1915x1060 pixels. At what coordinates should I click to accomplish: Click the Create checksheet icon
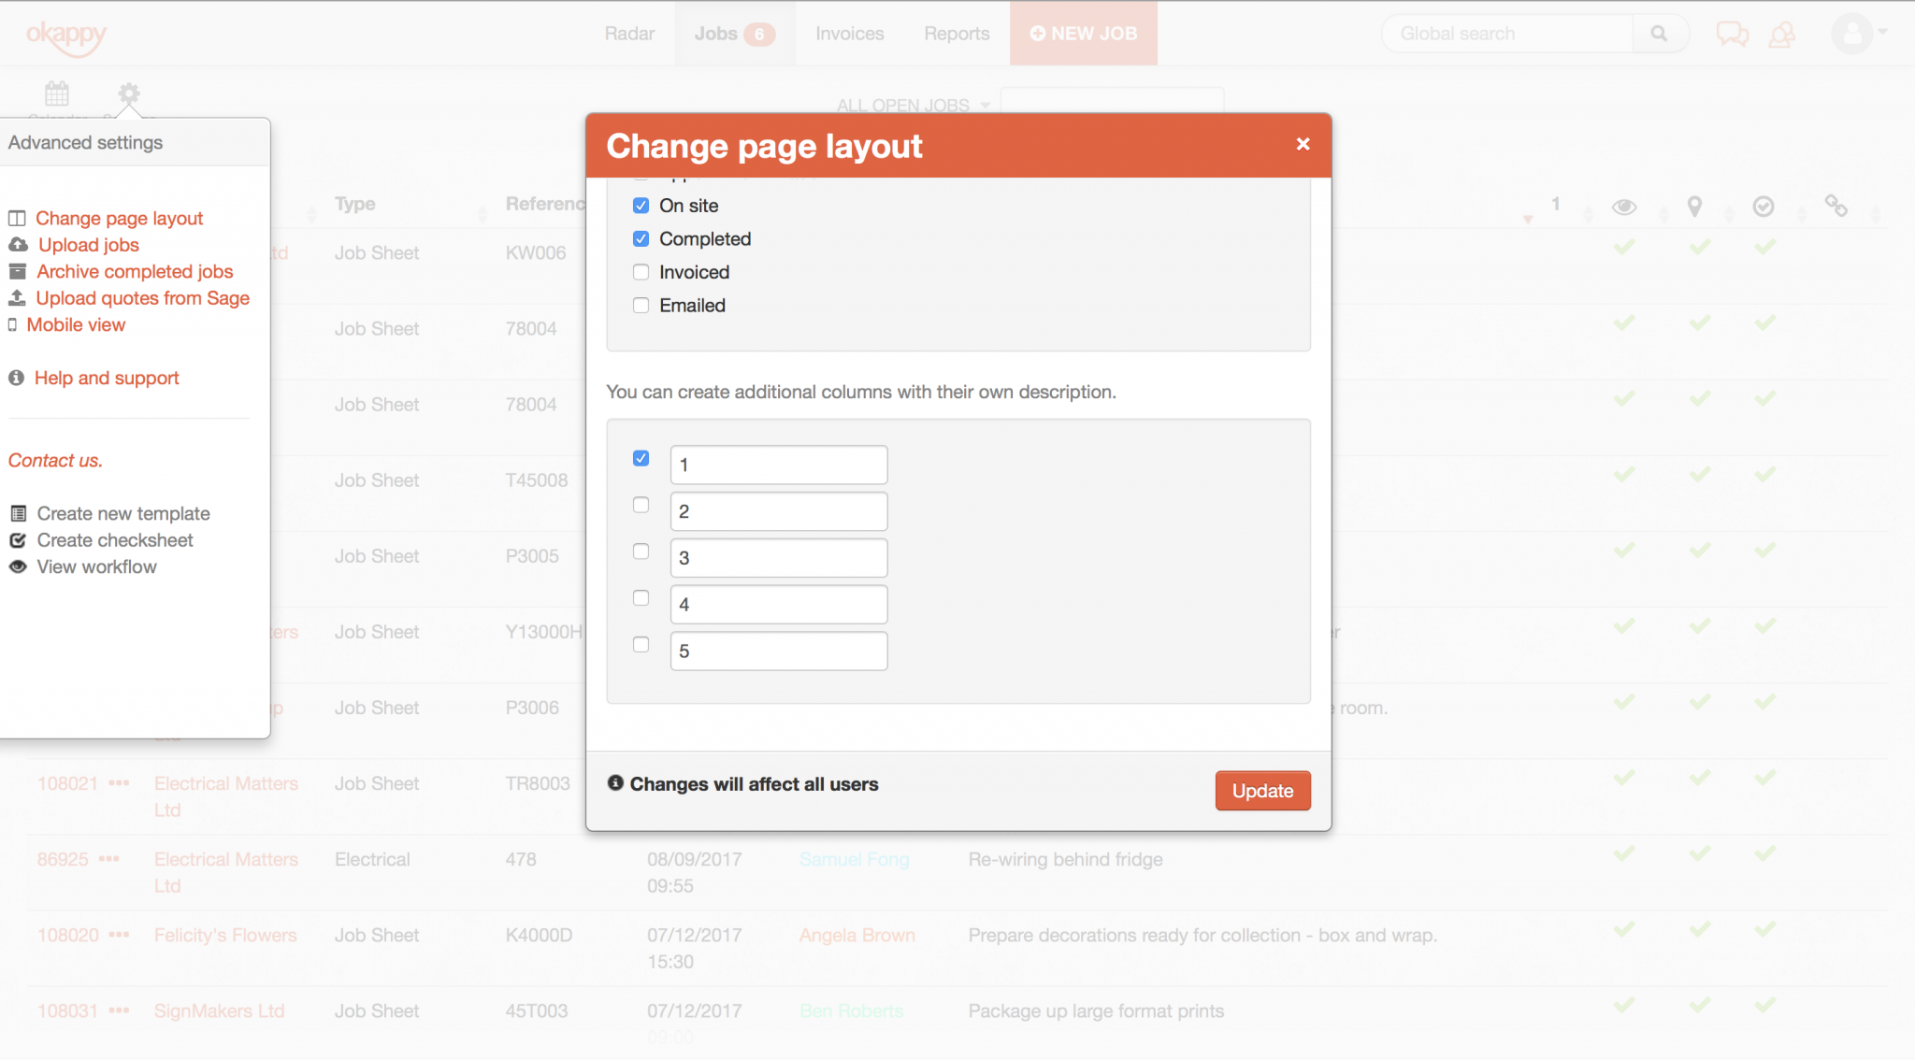click(x=18, y=540)
